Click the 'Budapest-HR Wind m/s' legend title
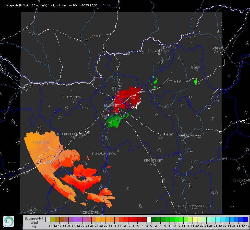This screenshot has width=250, height=230. click(x=34, y=222)
